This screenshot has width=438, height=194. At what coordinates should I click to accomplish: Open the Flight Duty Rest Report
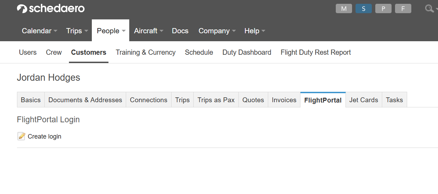point(316,52)
